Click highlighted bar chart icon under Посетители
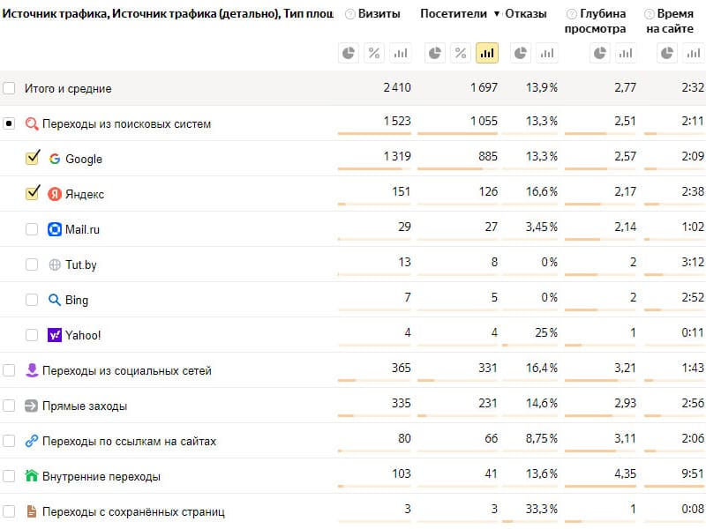The image size is (706, 529). tap(487, 54)
